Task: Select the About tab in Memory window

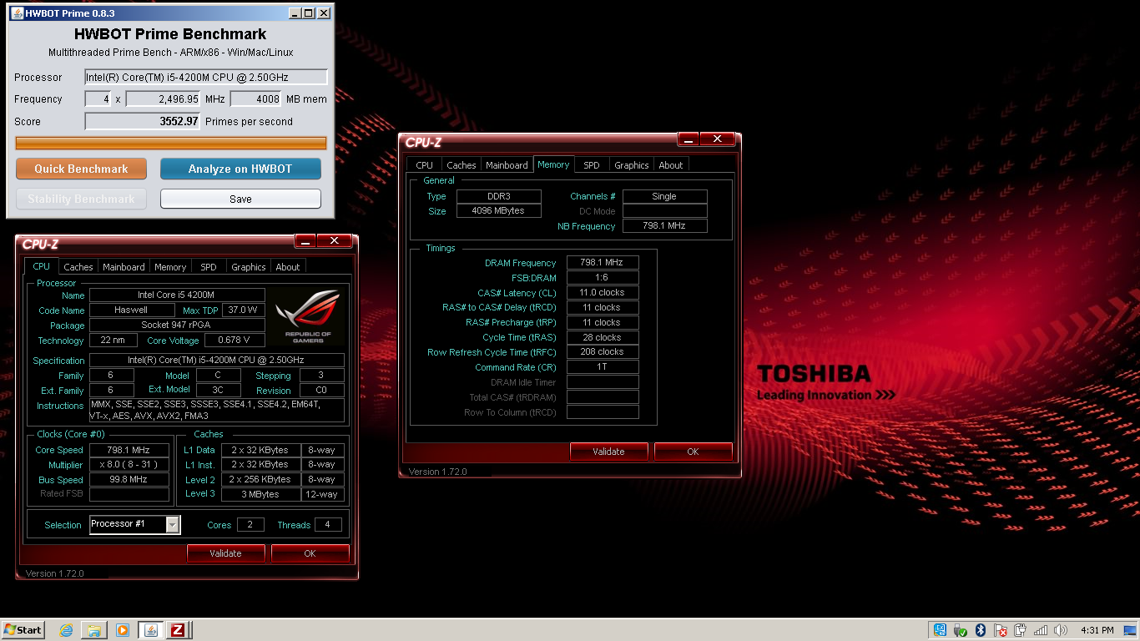Action: click(671, 165)
